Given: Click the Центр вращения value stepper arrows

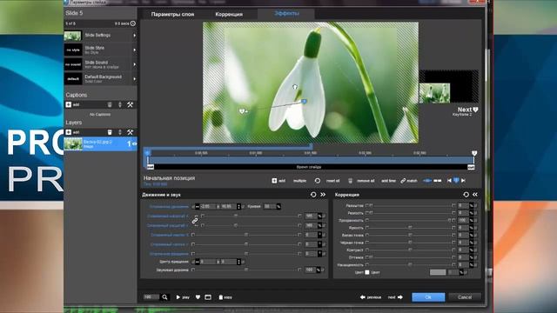Looking at the screenshot, I should tap(238, 262).
